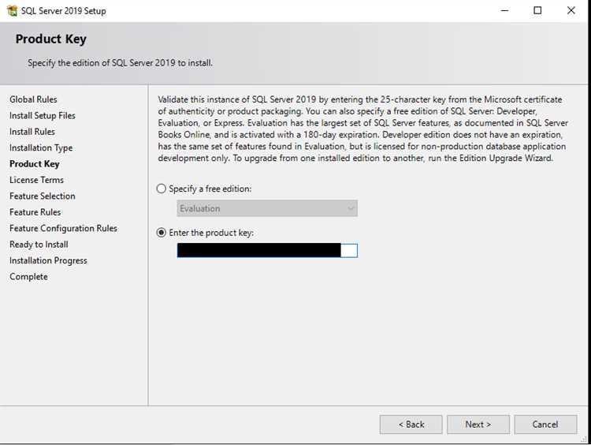Click the Complete step
The image size is (591, 445).
point(28,277)
